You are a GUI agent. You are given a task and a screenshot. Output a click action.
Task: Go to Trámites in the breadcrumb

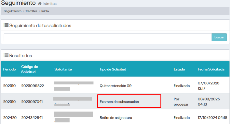(x=31, y=11)
